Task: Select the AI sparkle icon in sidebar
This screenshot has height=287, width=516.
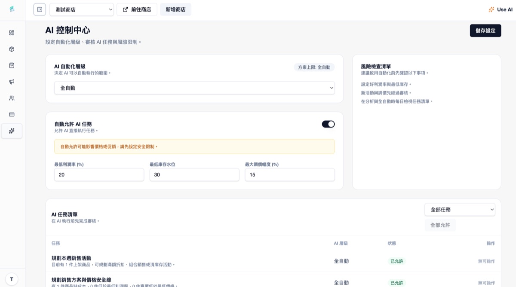Action: pyautogui.click(x=12, y=131)
